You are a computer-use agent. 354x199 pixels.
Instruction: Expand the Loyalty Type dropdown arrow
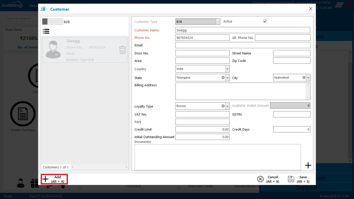(x=227, y=106)
